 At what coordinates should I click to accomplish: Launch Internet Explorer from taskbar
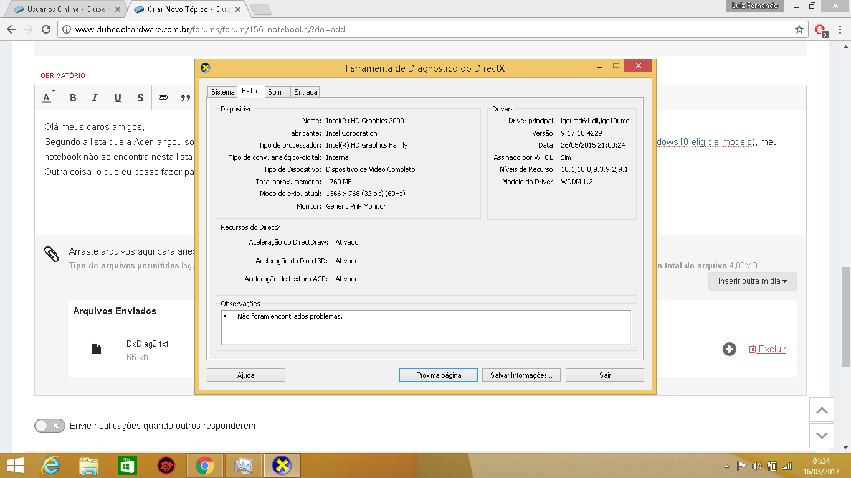coord(50,465)
